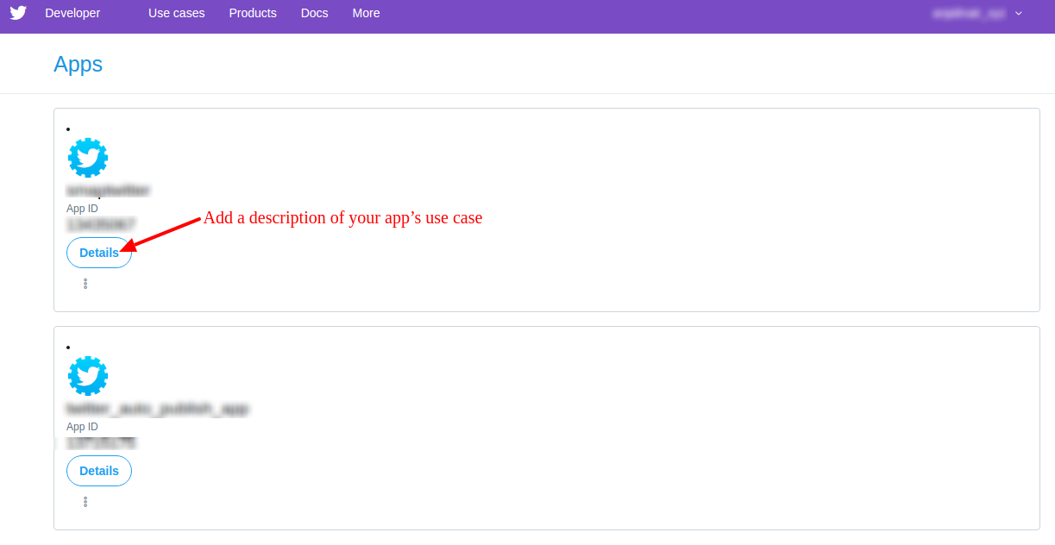Open Details for the first app

(99, 253)
